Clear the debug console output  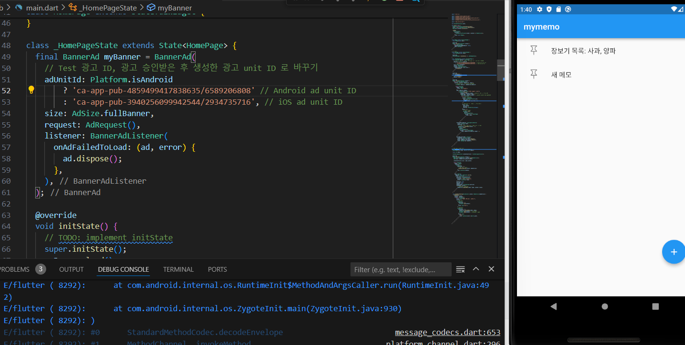(460, 269)
